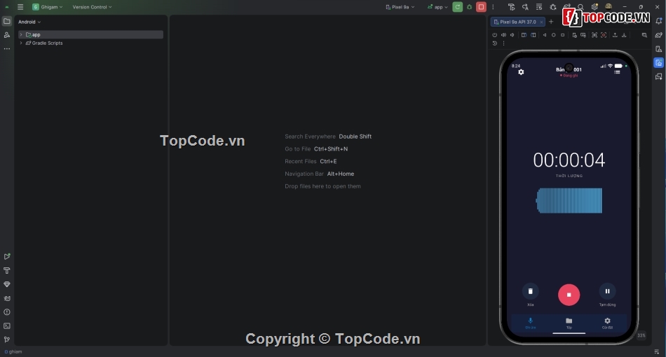666x357 pixels.
Task: Take an emulator screenshot
Action: point(594,35)
